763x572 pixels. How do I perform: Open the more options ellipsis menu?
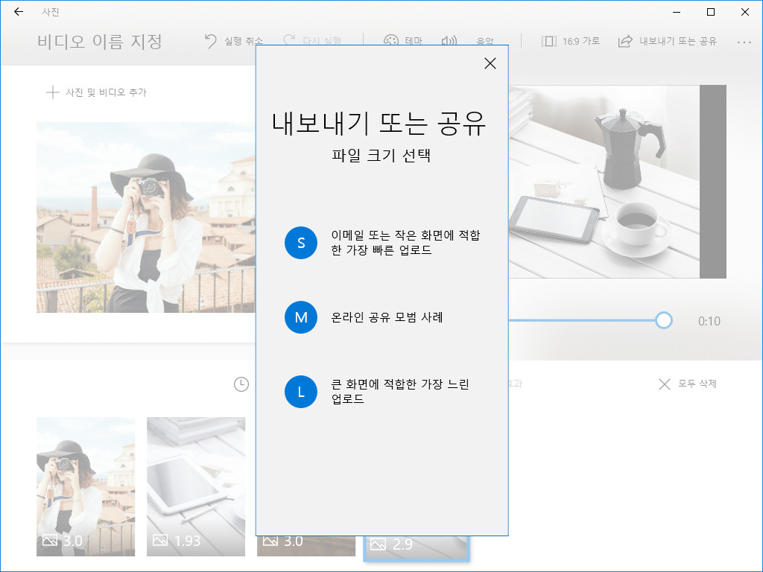tap(744, 42)
